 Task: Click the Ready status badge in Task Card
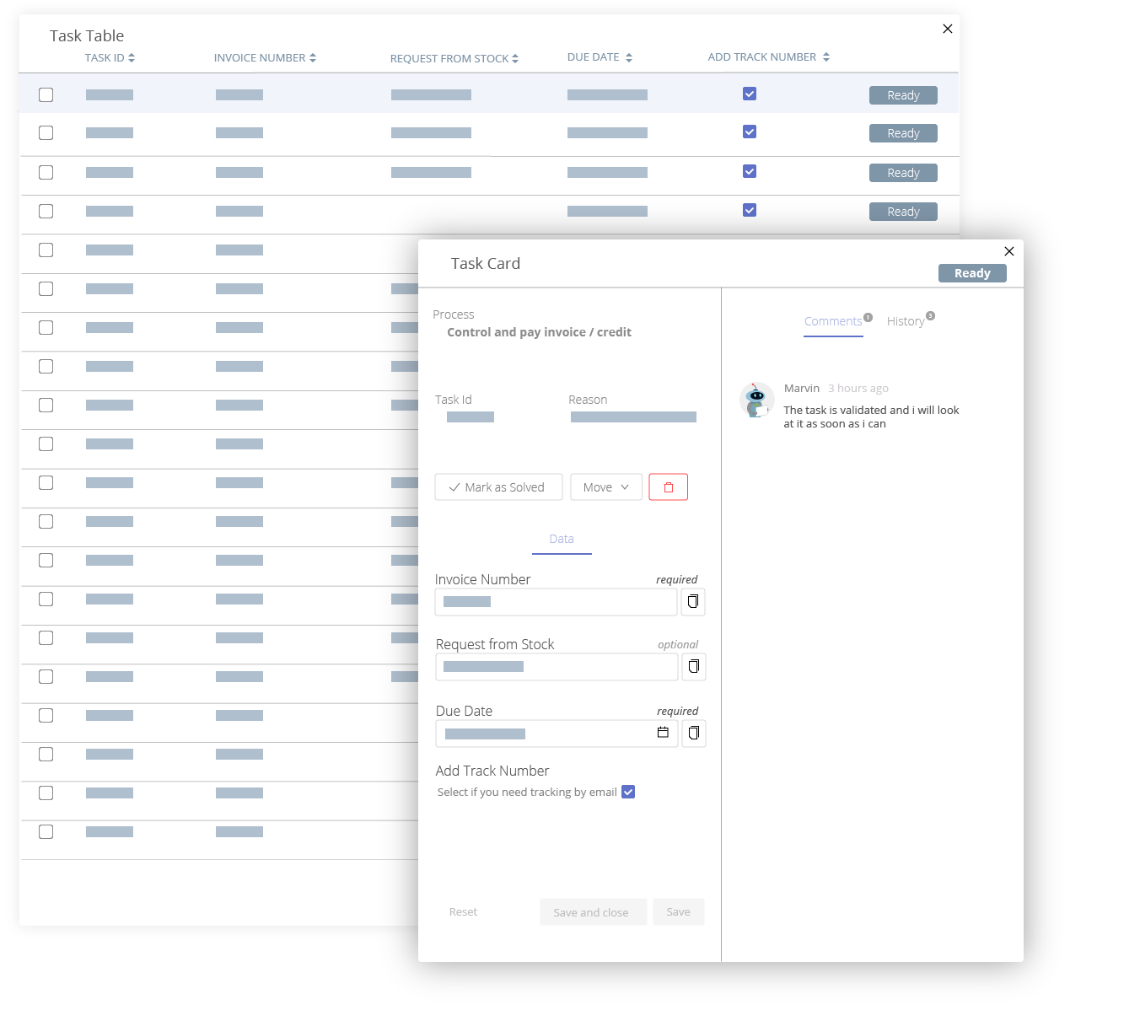pos(972,273)
